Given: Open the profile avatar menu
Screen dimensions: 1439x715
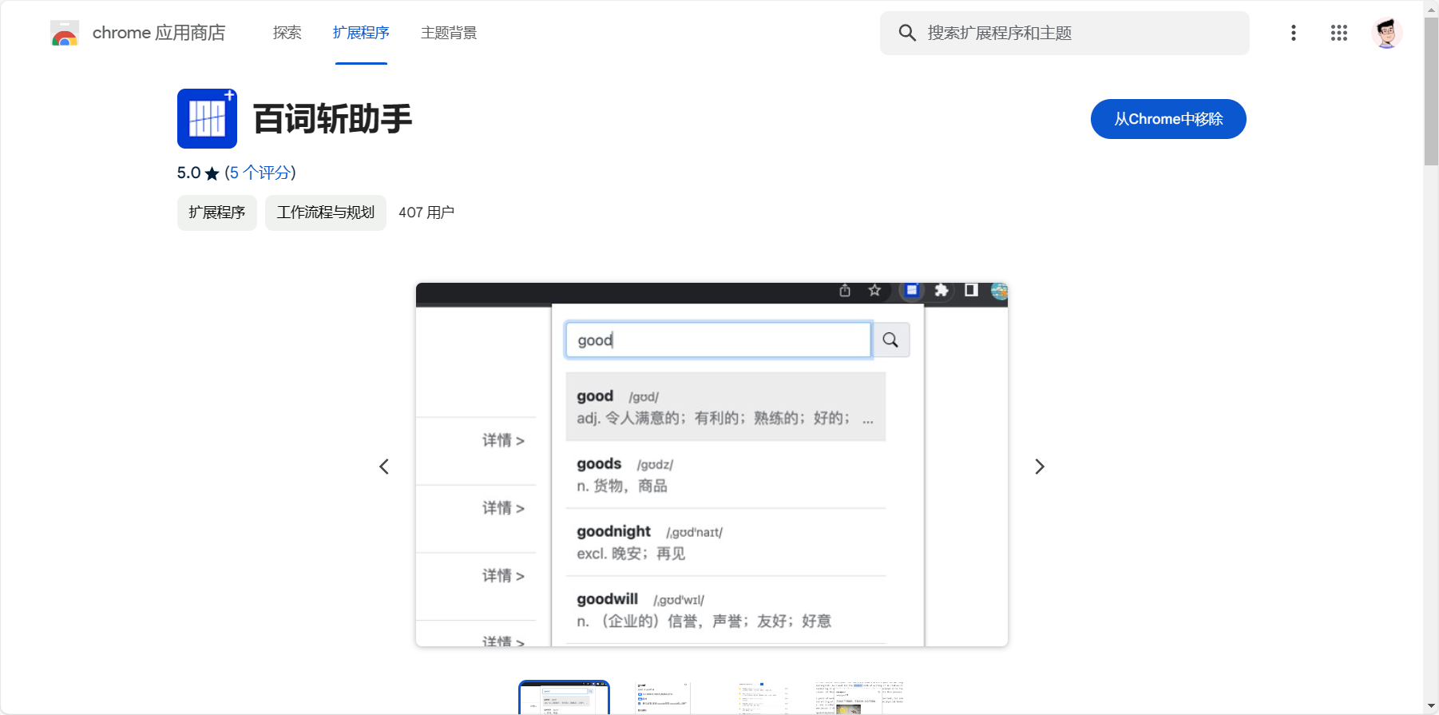Looking at the screenshot, I should pos(1386,33).
